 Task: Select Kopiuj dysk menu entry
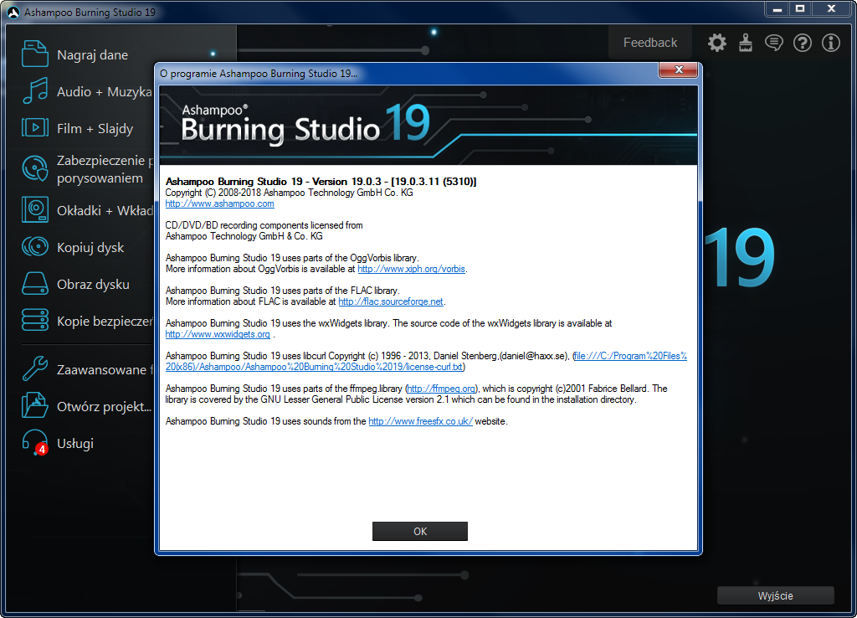pos(90,248)
